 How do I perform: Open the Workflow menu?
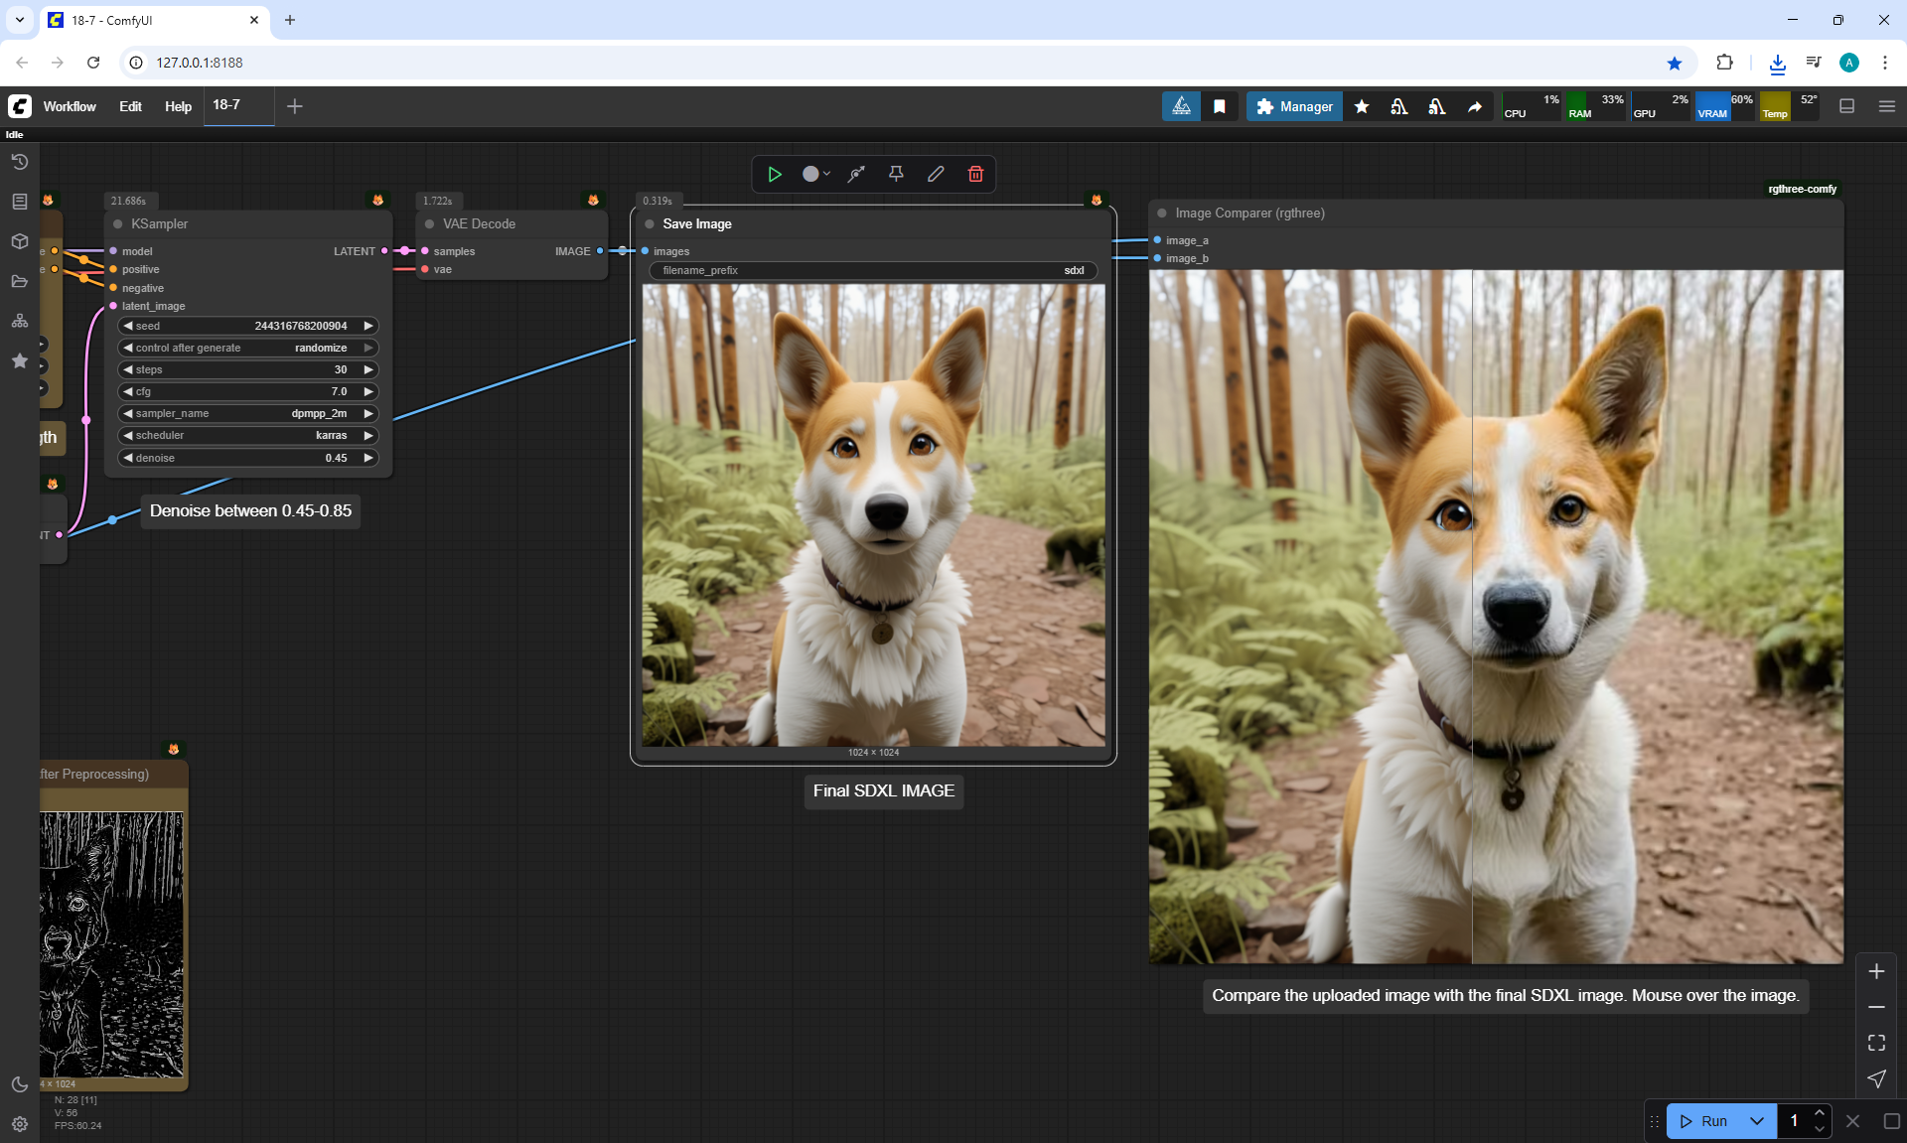[x=70, y=106]
